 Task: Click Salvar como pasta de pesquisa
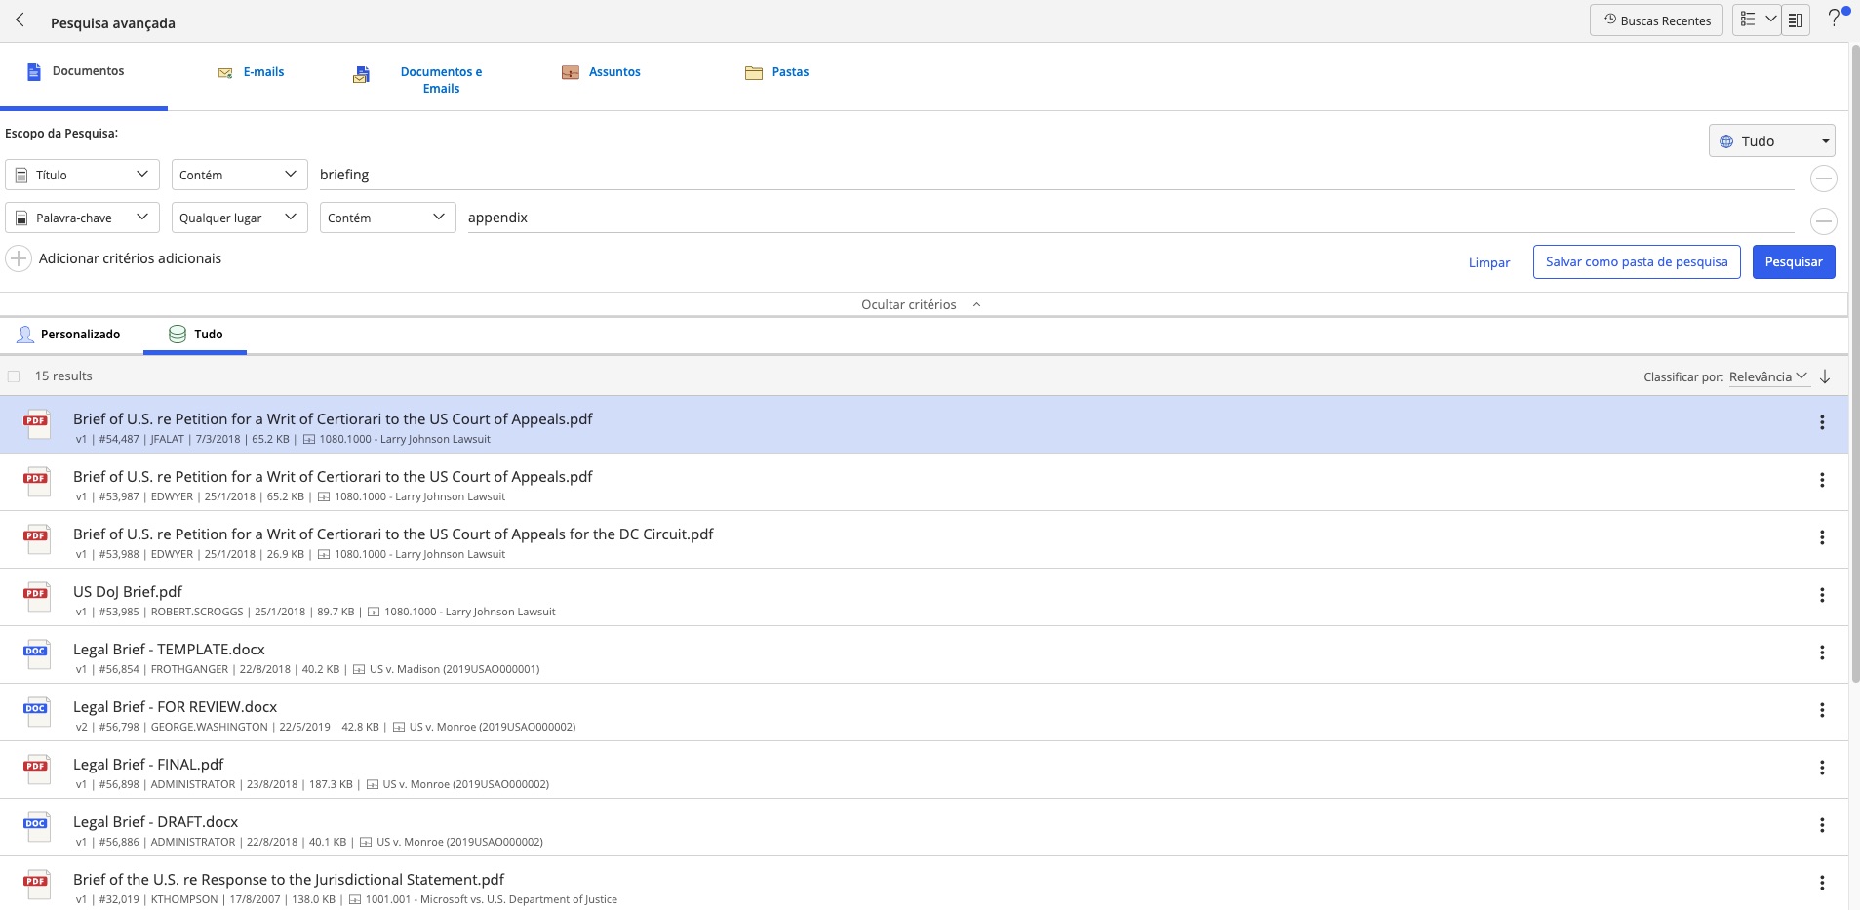(1636, 261)
